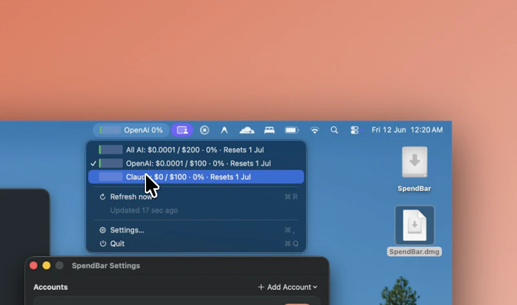Click the OpenAI usage progress bar in menu
This screenshot has height=305, width=517.
tap(111, 163)
